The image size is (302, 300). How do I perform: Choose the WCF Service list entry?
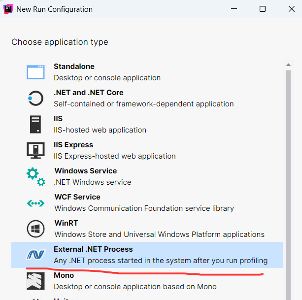pos(77,197)
